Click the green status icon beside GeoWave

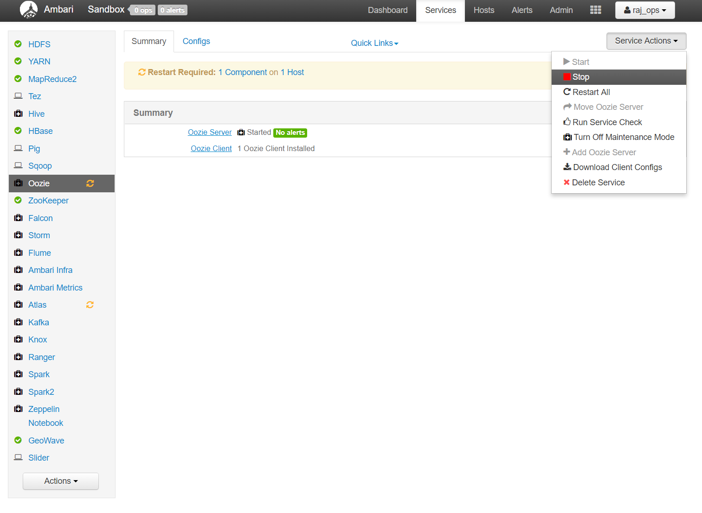tap(18, 440)
